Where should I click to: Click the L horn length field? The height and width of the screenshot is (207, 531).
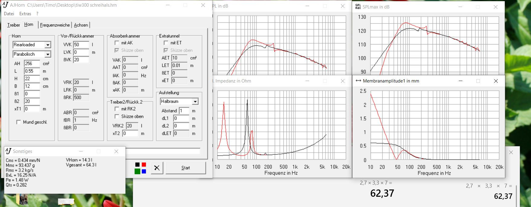click(32, 71)
